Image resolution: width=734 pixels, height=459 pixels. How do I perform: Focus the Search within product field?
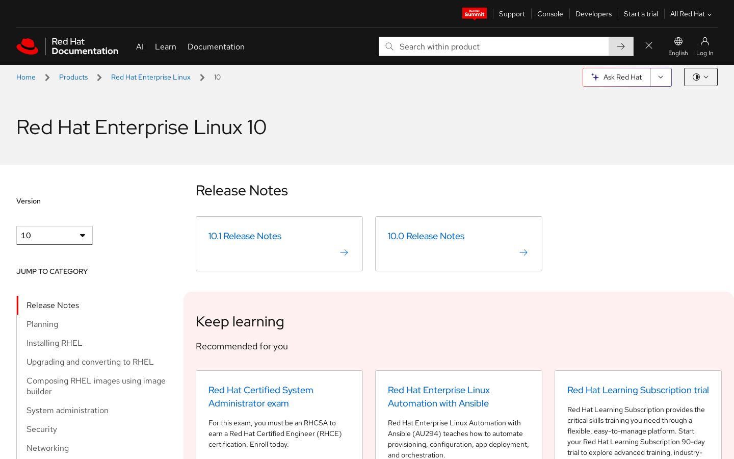pos(493,46)
